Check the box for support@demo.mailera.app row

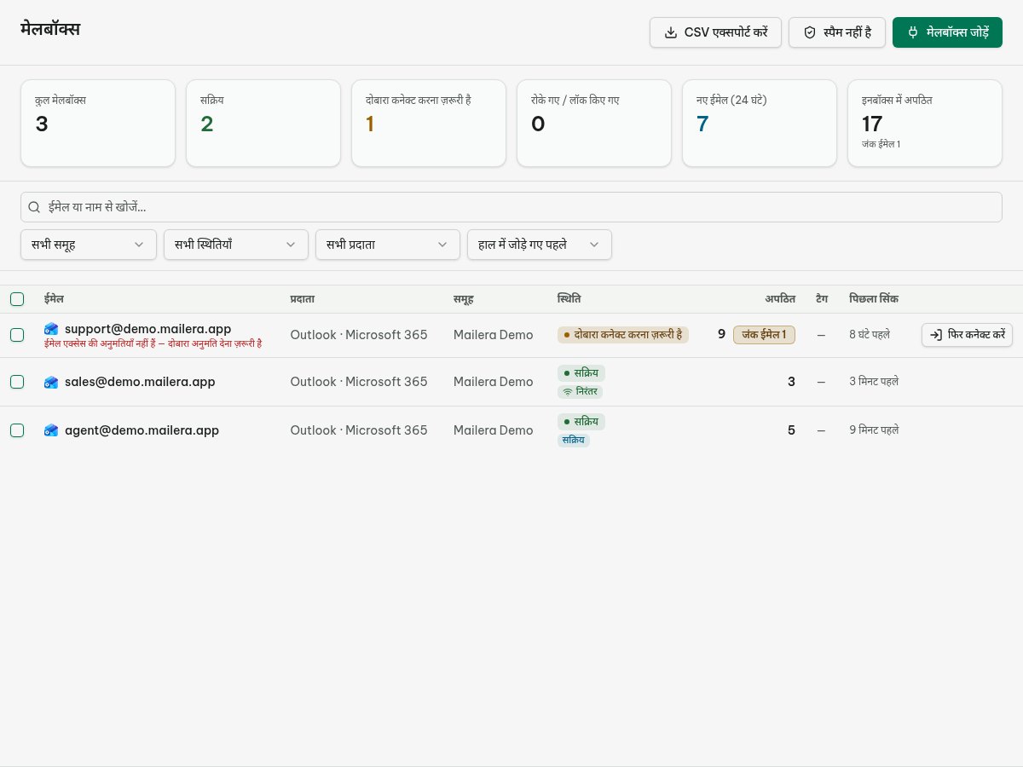click(17, 335)
